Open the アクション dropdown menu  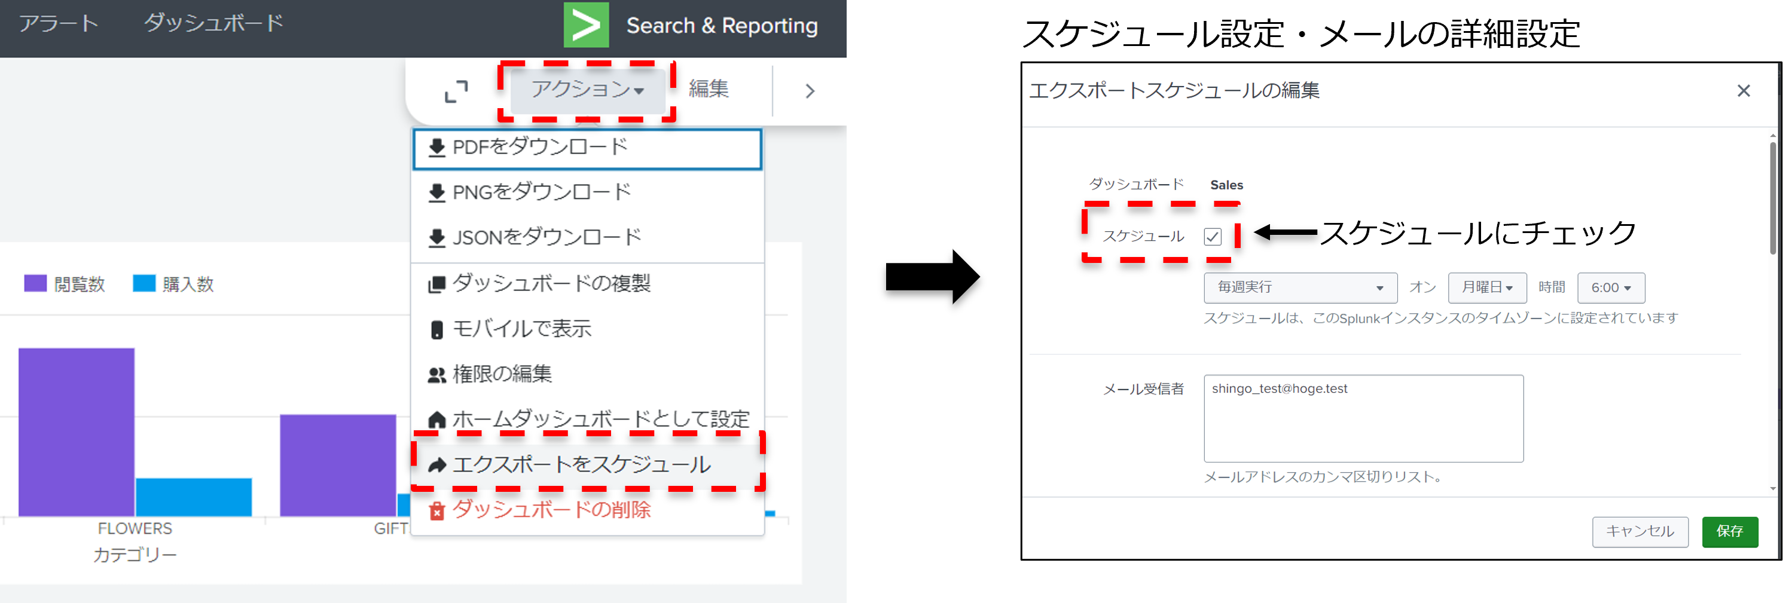[587, 90]
